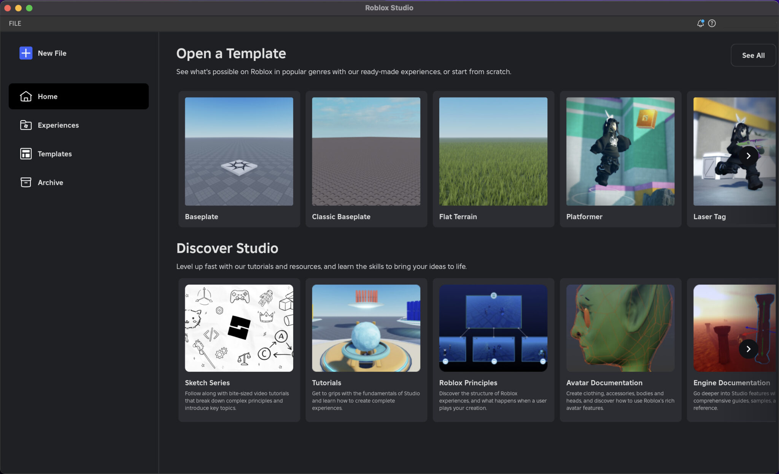Open Experiences using the folder icon
The image size is (779, 474).
(x=25, y=125)
